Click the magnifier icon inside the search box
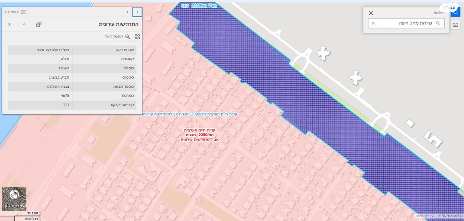 438,23
